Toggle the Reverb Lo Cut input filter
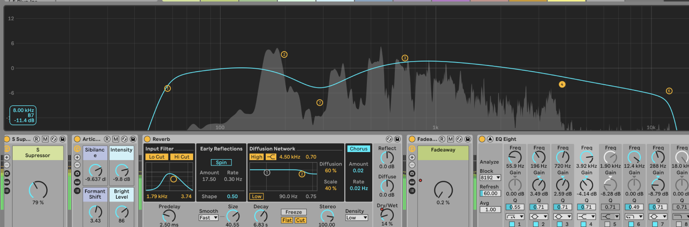 click(156, 157)
